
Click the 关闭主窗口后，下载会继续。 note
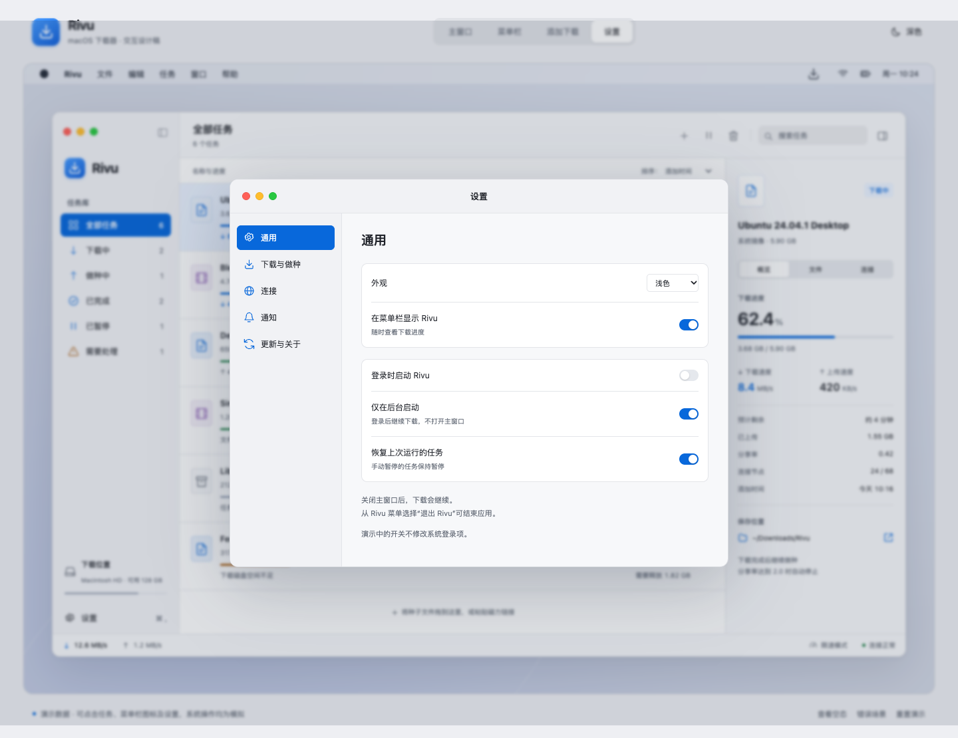[x=408, y=500]
